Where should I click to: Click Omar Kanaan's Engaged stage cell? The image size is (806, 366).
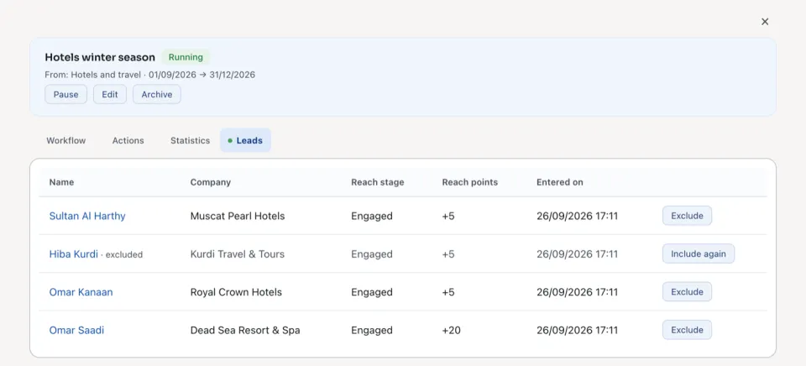[x=372, y=292]
